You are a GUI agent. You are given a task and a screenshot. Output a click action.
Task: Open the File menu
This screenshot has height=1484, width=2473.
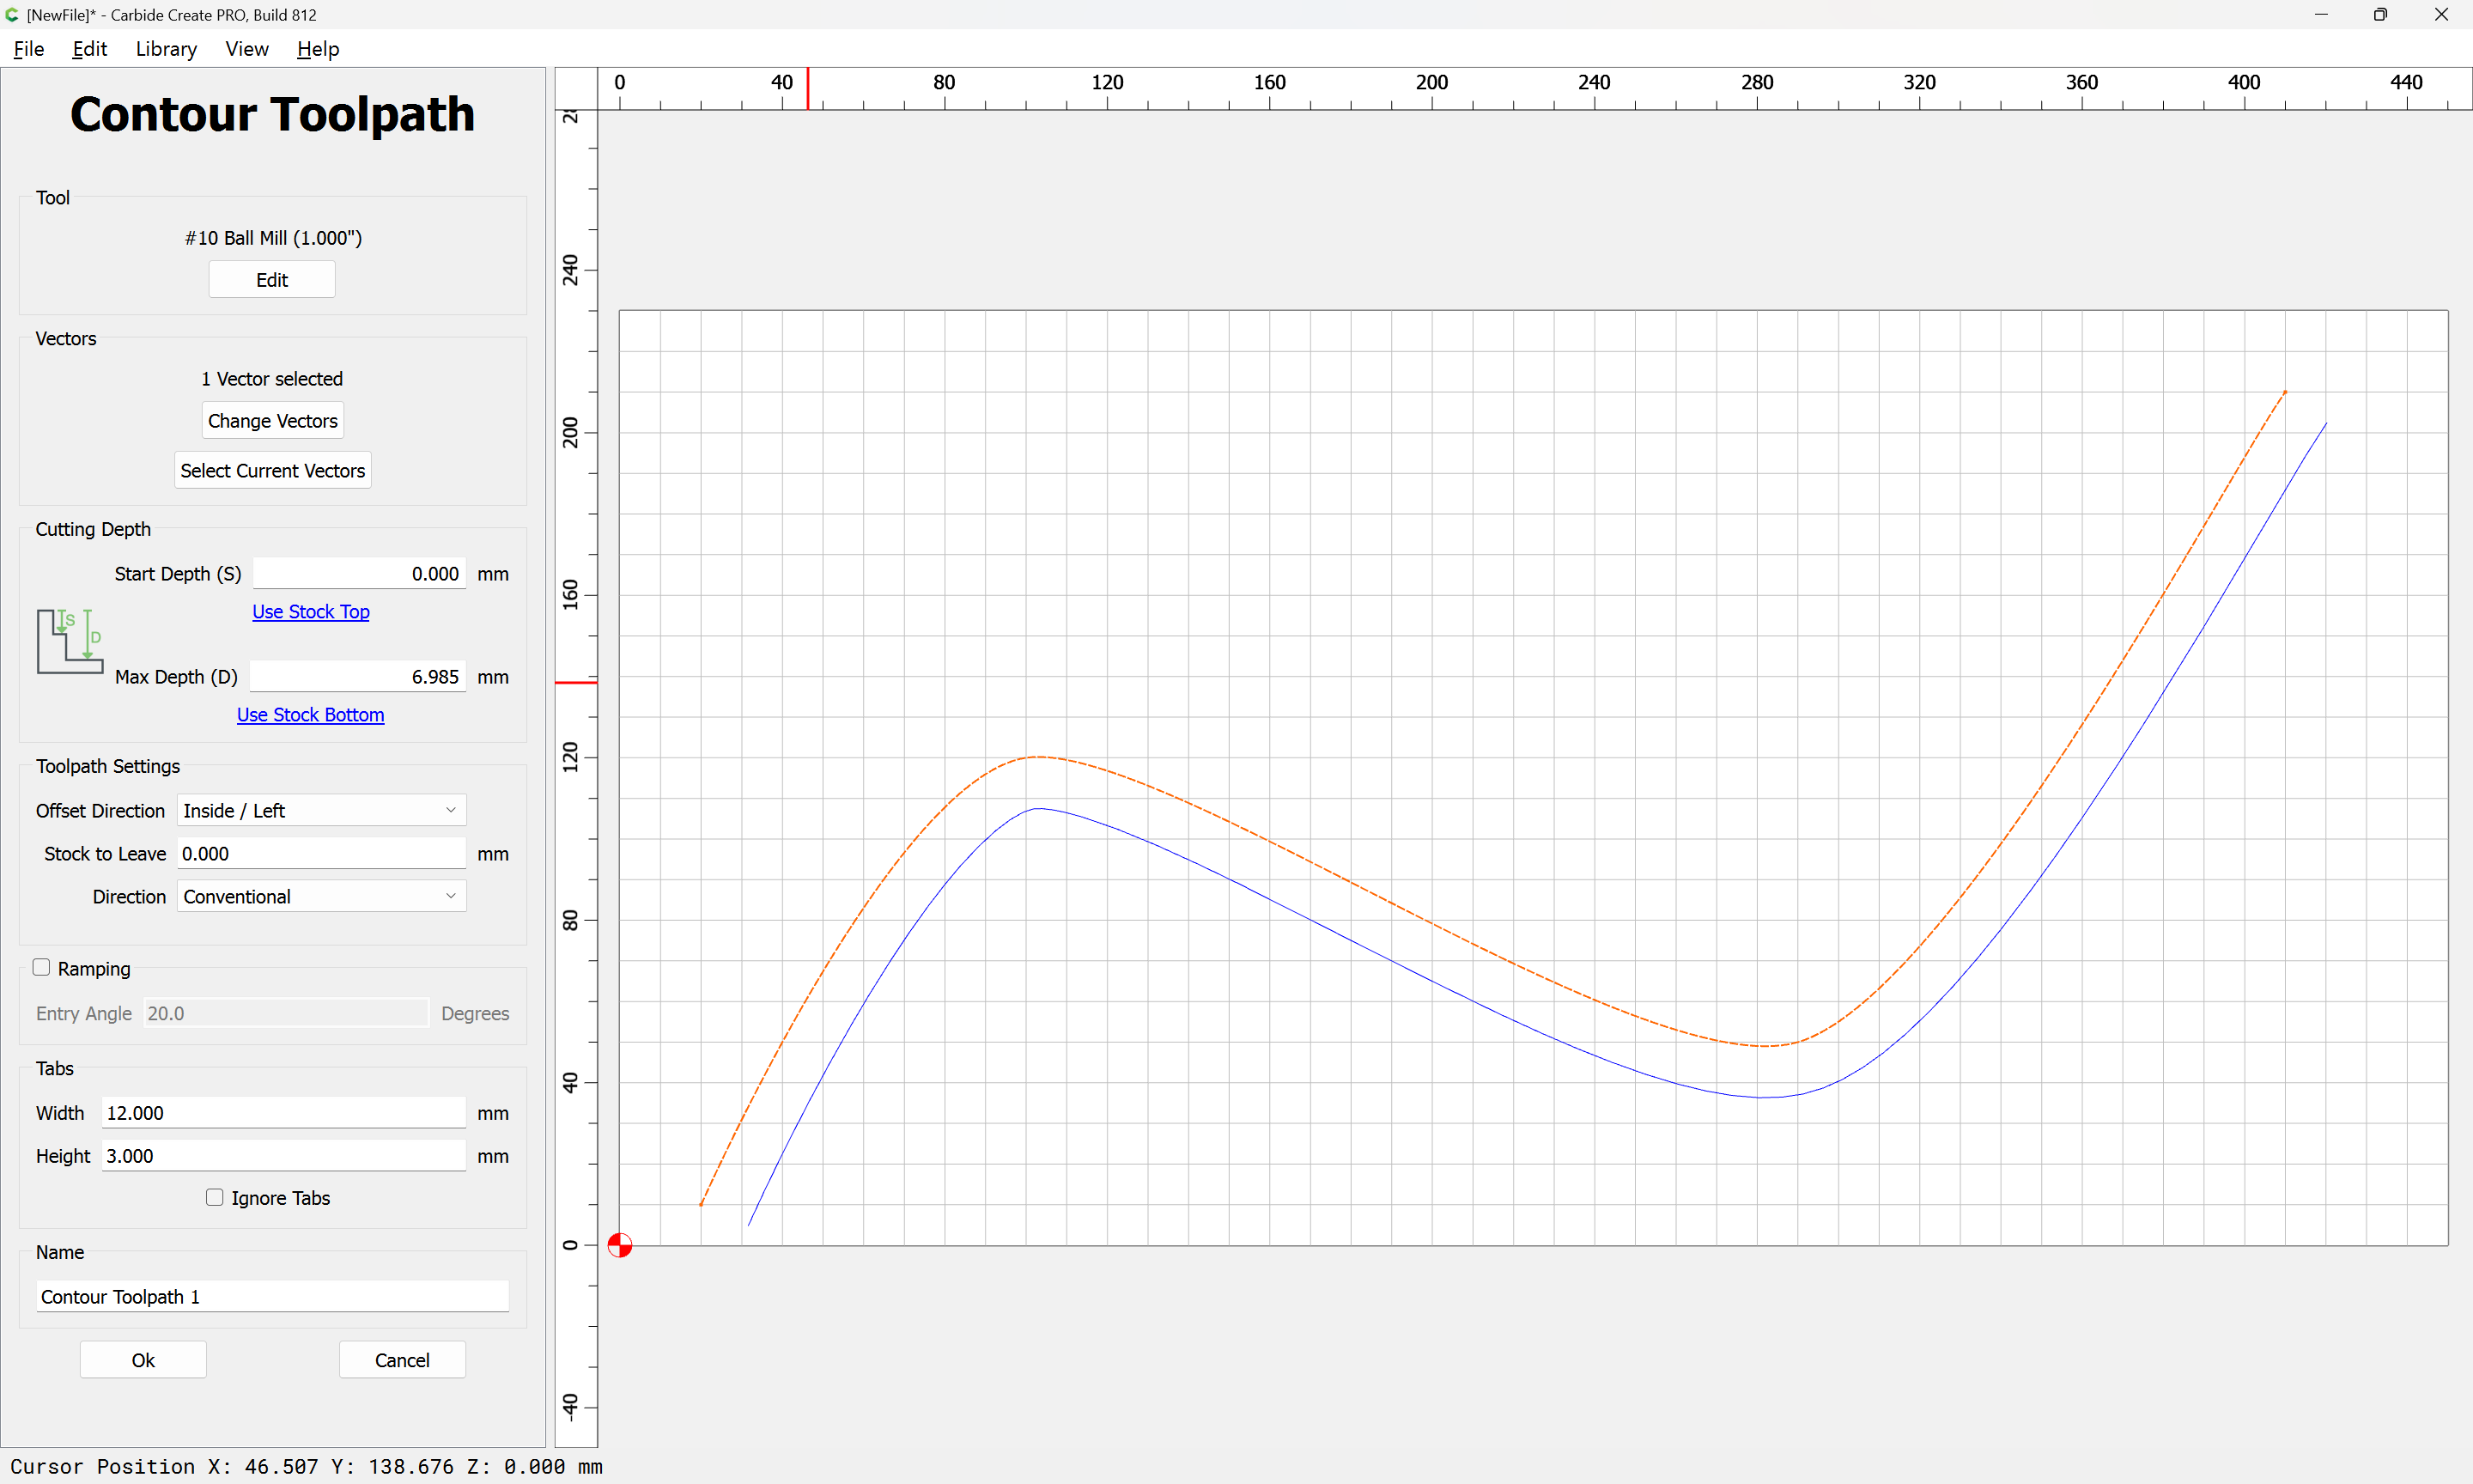tap(28, 49)
